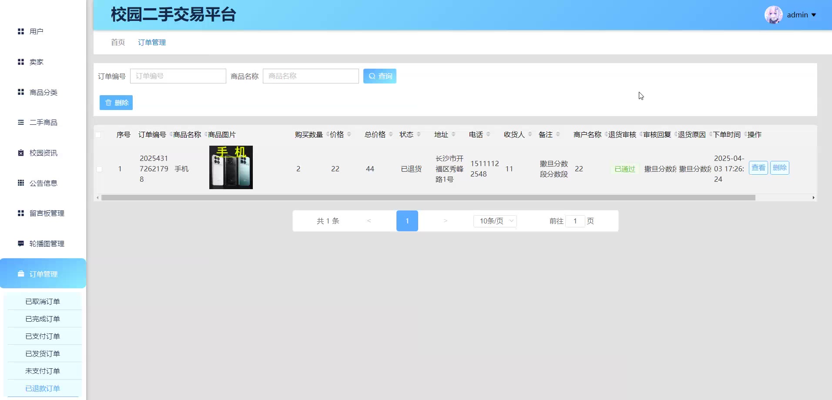Image resolution: width=832 pixels, height=400 pixels.
Task: Click the scrollbar's left arrow
Action: (x=97, y=197)
